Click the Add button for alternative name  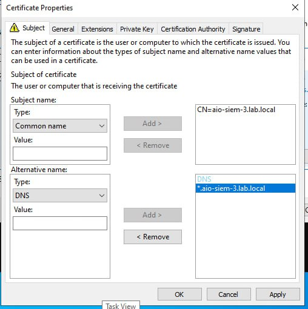pyautogui.click(x=153, y=215)
